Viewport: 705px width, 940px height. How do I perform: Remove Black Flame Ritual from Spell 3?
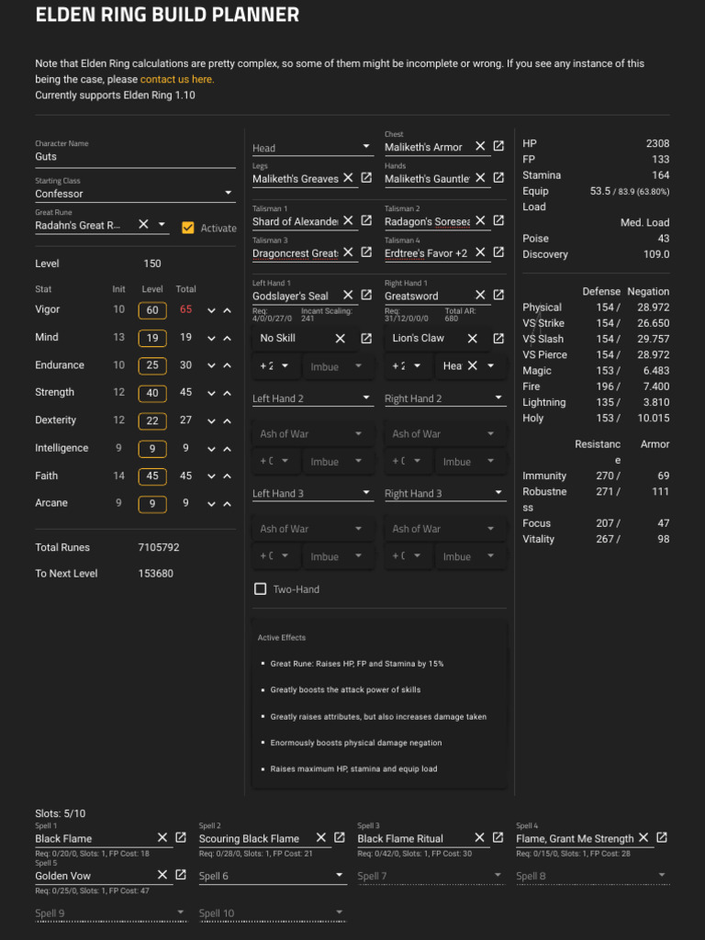pos(479,838)
